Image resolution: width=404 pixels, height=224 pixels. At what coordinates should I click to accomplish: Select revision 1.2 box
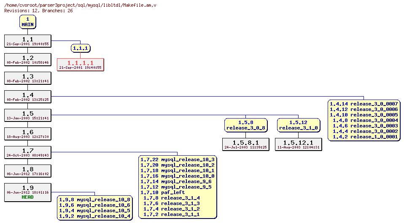tap(27, 59)
